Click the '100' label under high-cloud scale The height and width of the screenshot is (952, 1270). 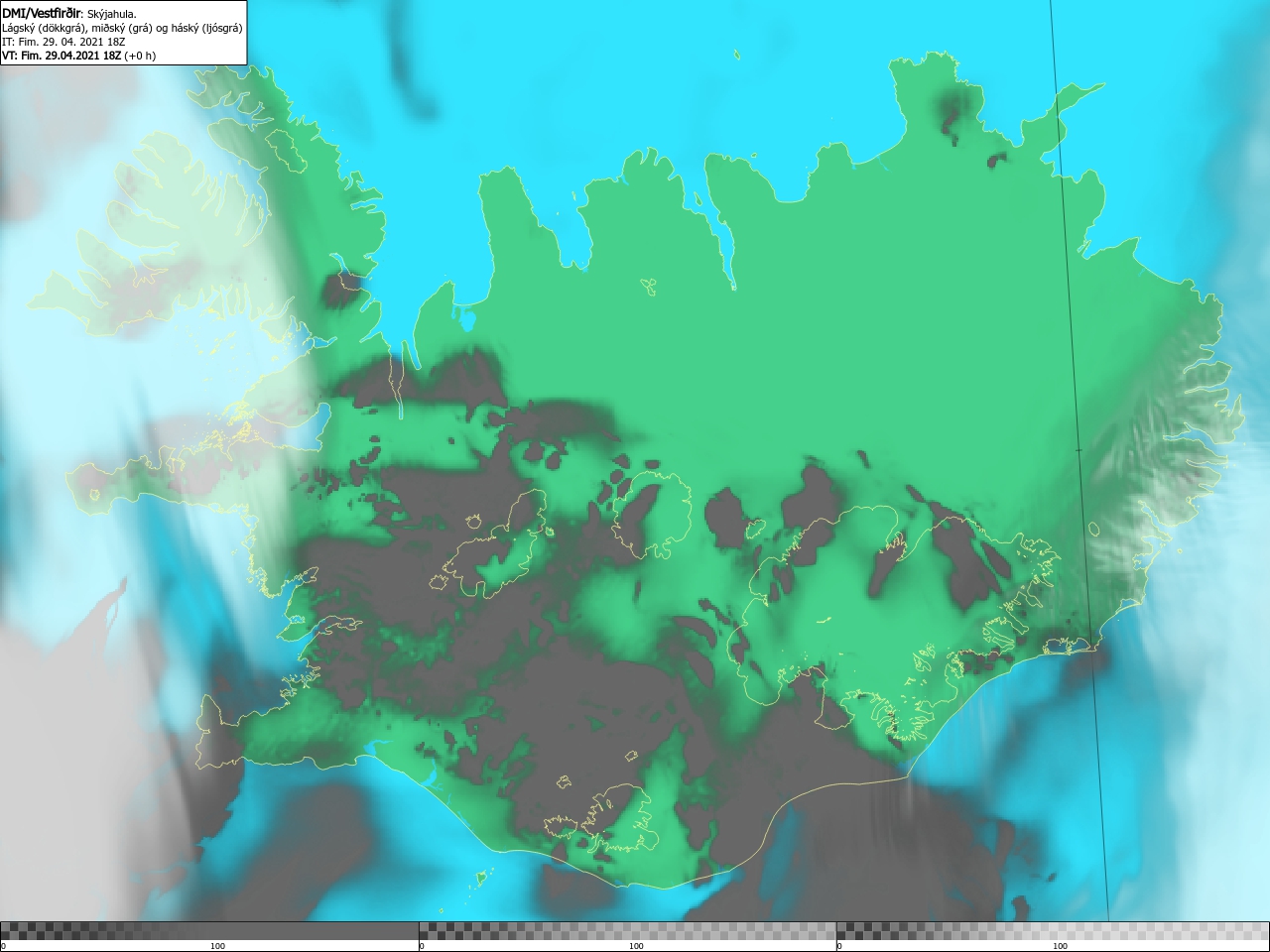coord(1060,946)
